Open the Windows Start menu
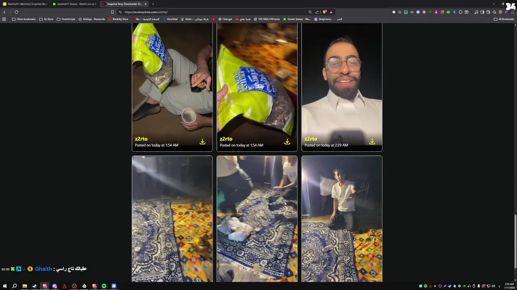Image resolution: width=517 pixels, height=290 pixels. pos(5,286)
